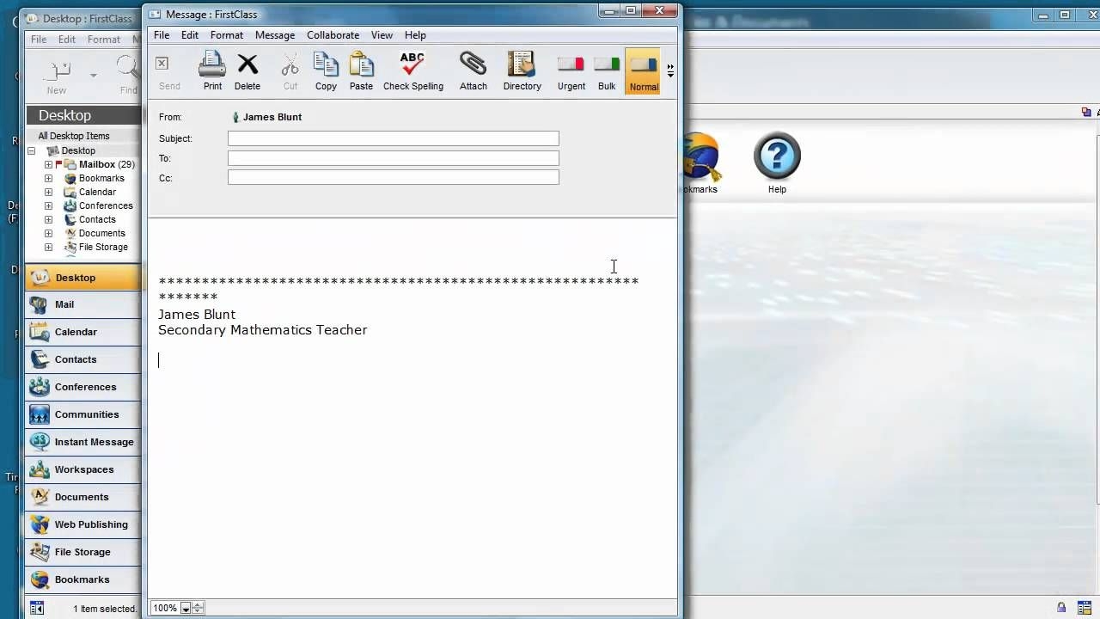This screenshot has height=619, width=1100.
Task: Click the Copy toolbar icon
Action: pyautogui.click(x=326, y=64)
